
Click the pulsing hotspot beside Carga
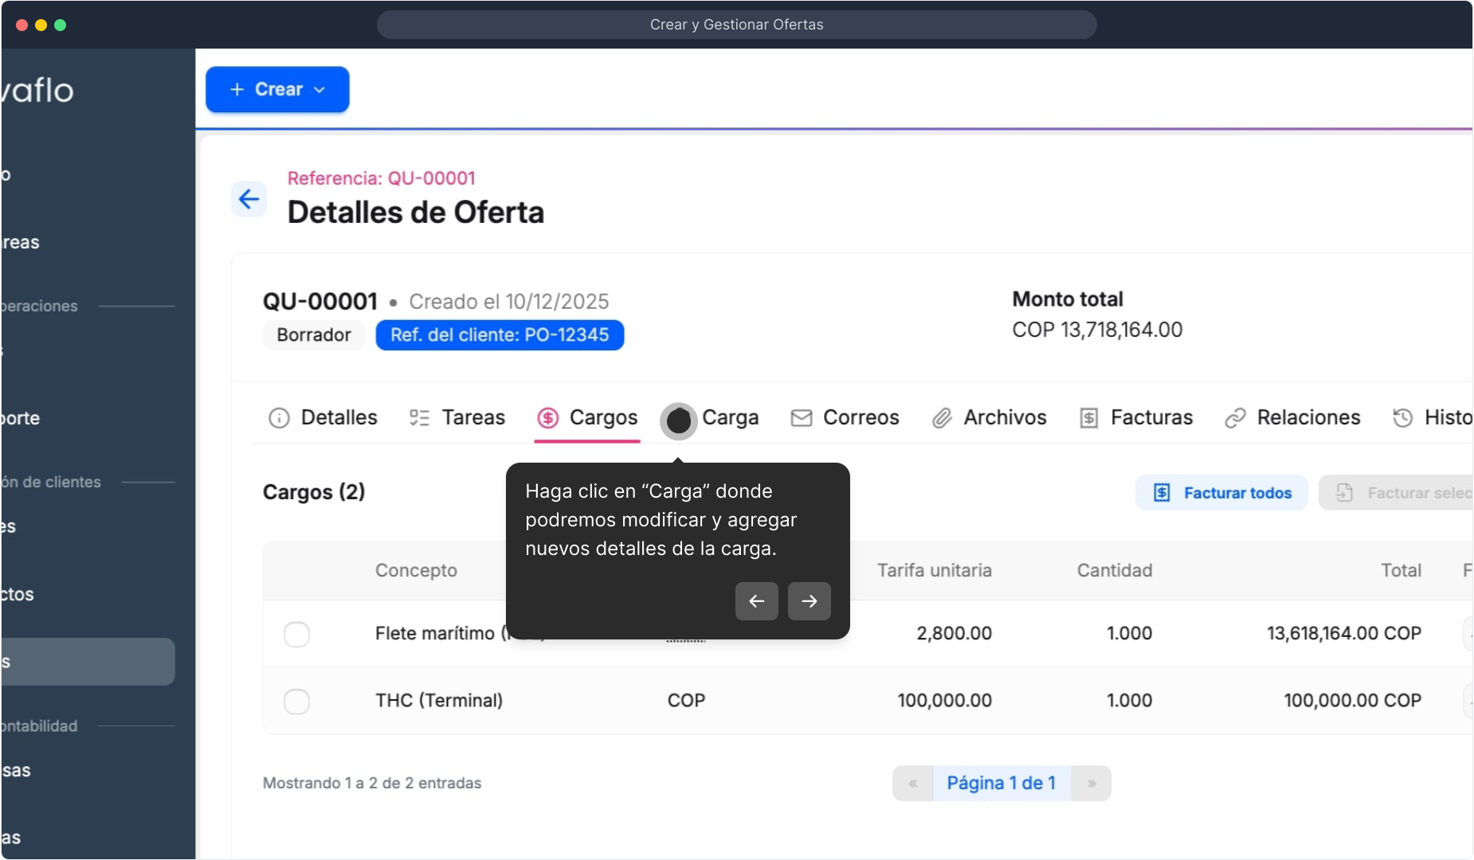(x=679, y=420)
